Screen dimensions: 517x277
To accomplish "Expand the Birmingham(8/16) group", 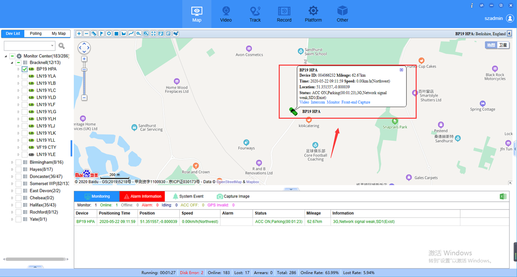I will (12, 162).
